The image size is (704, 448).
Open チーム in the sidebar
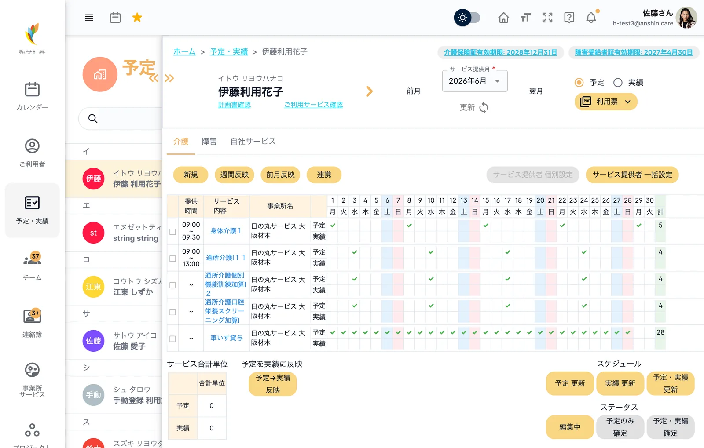click(32, 266)
